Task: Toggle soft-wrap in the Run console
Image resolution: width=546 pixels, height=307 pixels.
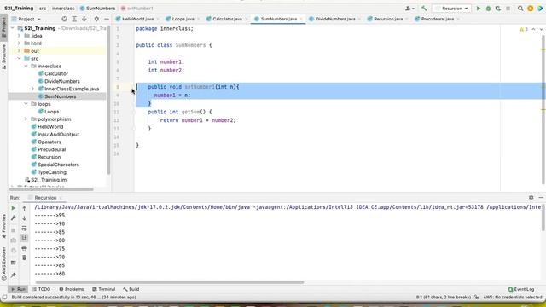Action: click(x=24, y=229)
